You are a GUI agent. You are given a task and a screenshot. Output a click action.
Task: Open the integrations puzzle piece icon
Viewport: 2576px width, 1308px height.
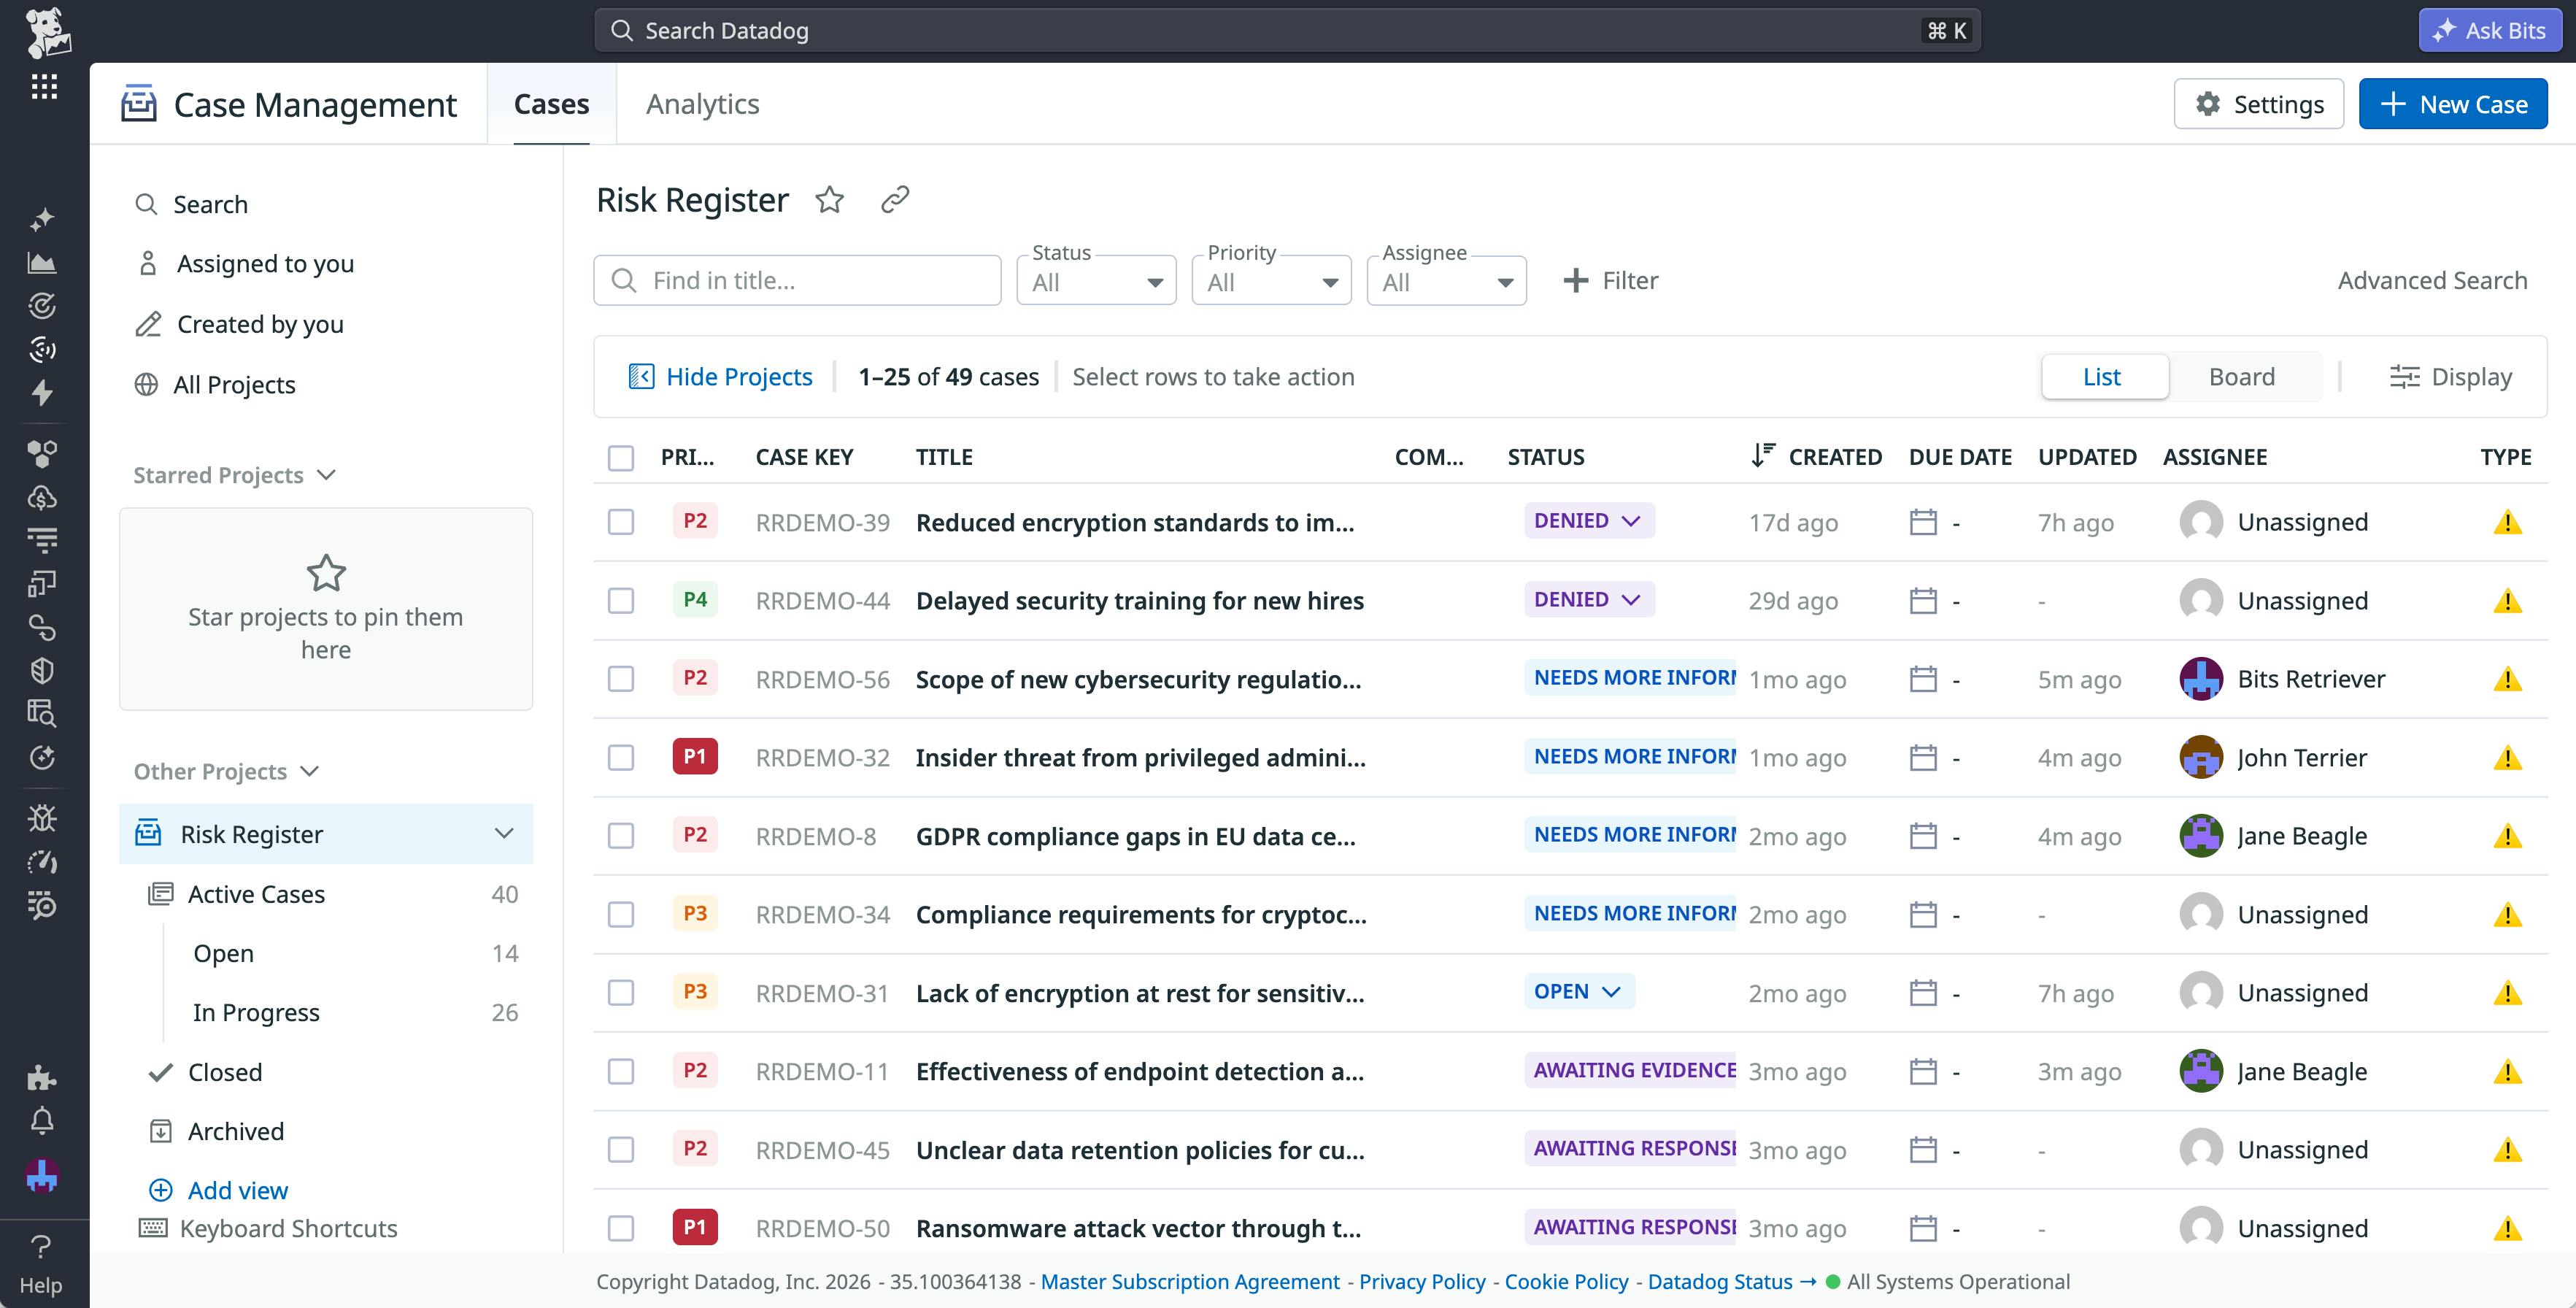pyautogui.click(x=41, y=1077)
